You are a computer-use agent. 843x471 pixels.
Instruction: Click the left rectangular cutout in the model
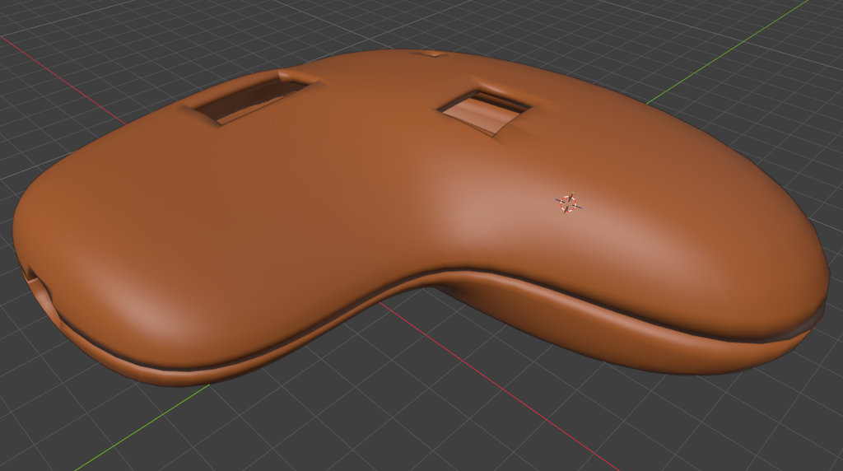coord(252,100)
